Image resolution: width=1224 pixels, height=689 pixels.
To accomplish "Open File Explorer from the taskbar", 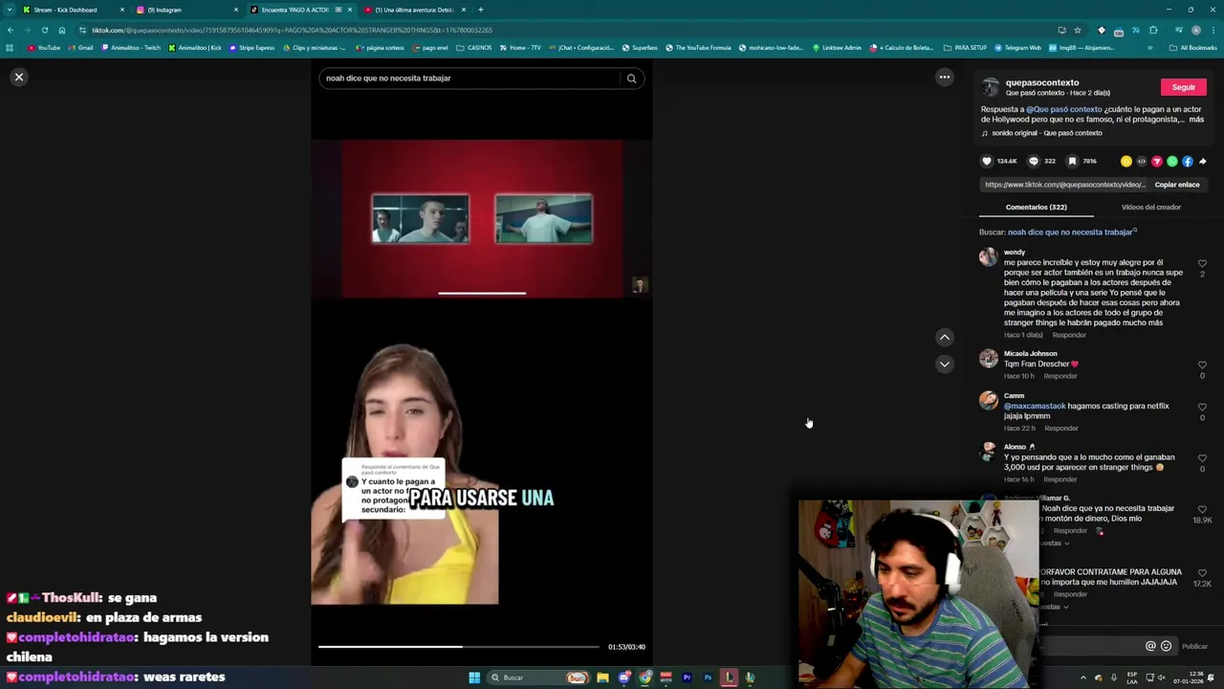I will (602, 678).
